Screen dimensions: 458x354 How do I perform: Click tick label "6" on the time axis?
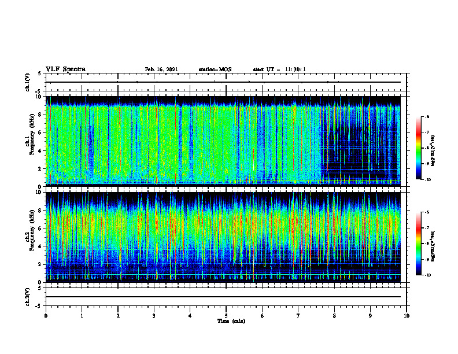[263, 316]
